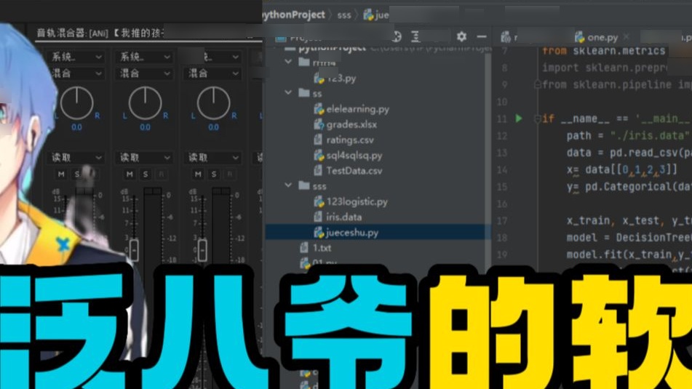The image size is (692, 389).
Task: Open third track's 混合 output dropdown
Action: pos(212,73)
